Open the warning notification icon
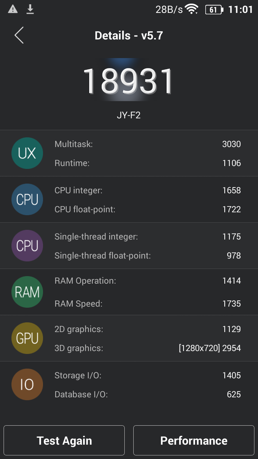The image size is (258, 459). [13, 9]
